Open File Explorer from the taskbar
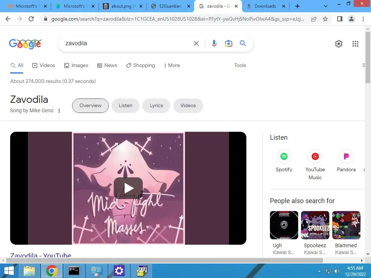 (x=29, y=271)
